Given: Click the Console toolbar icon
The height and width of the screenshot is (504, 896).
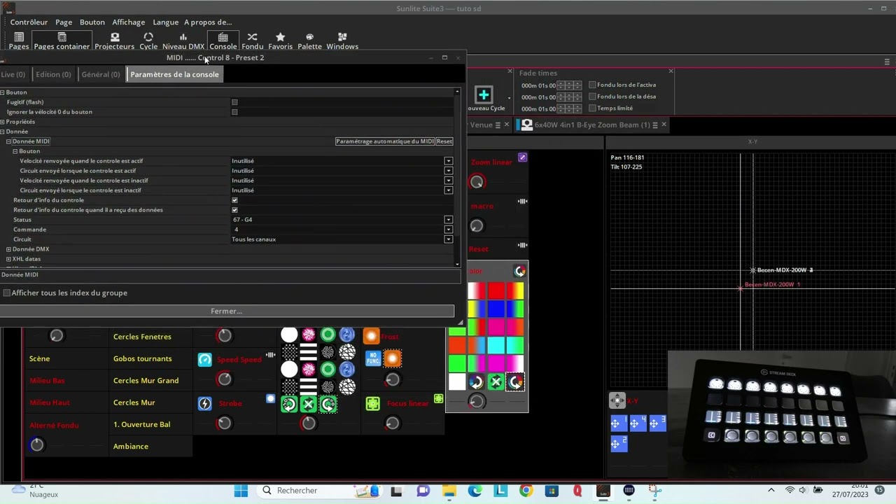Looking at the screenshot, I should tap(223, 41).
